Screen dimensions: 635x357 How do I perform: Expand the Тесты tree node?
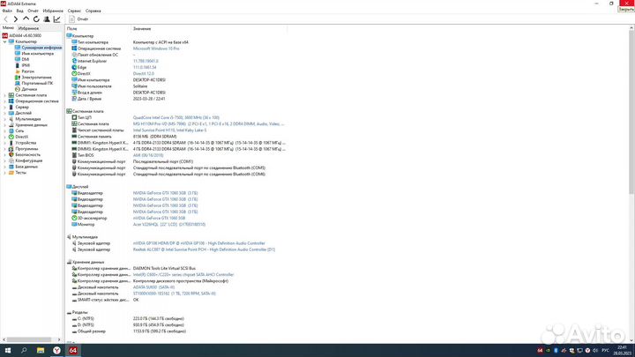[5, 173]
